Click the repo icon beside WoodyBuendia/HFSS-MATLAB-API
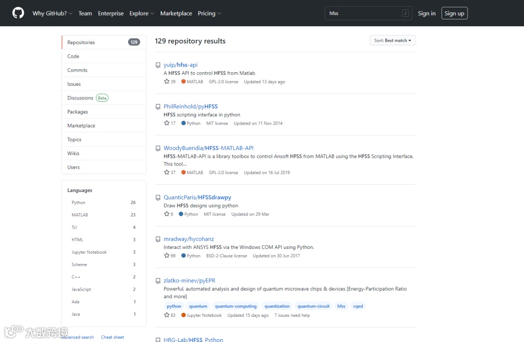 (x=158, y=148)
